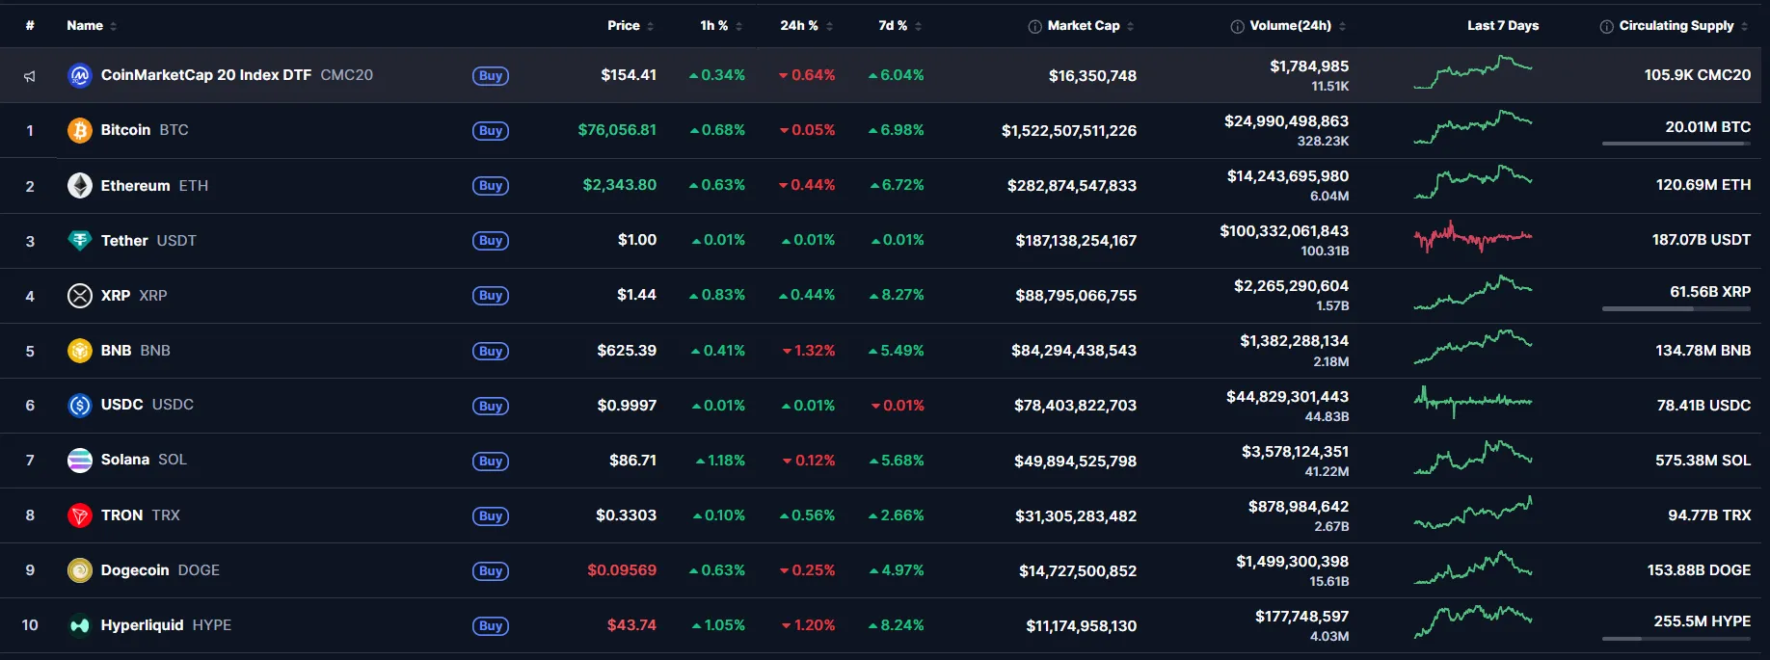Viewport: 1770px width, 660px height.
Task: Click the XRP logo icon
Action: tap(80, 296)
